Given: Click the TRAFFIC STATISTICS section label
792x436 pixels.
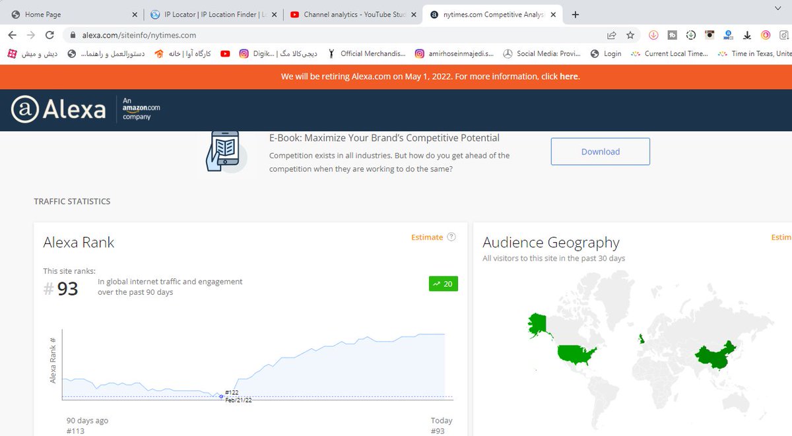Looking at the screenshot, I should [72, 201].
